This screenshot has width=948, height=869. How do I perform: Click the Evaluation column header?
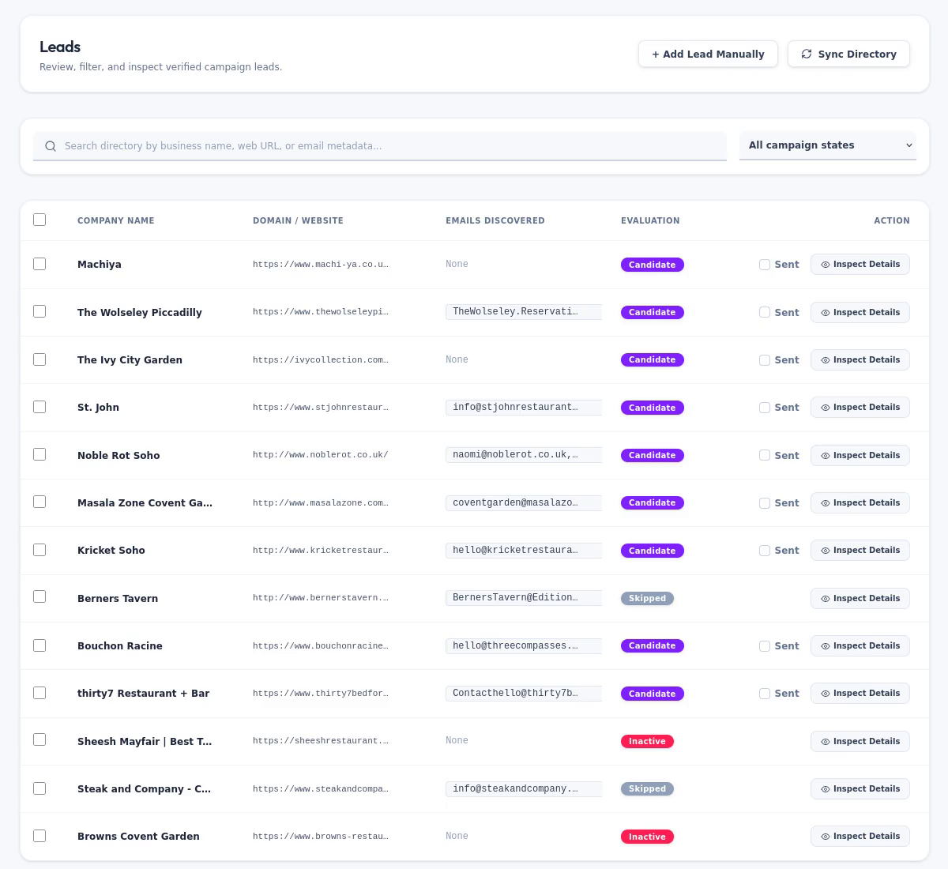[x=650, y=220]
